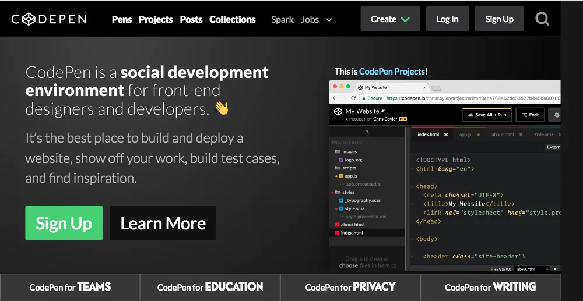Open the Spark link

coord(283,19)
